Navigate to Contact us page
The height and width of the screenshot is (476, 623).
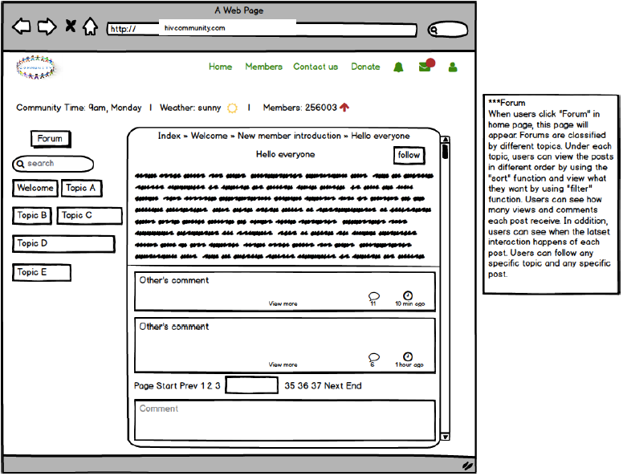click(x=316, y=67)
